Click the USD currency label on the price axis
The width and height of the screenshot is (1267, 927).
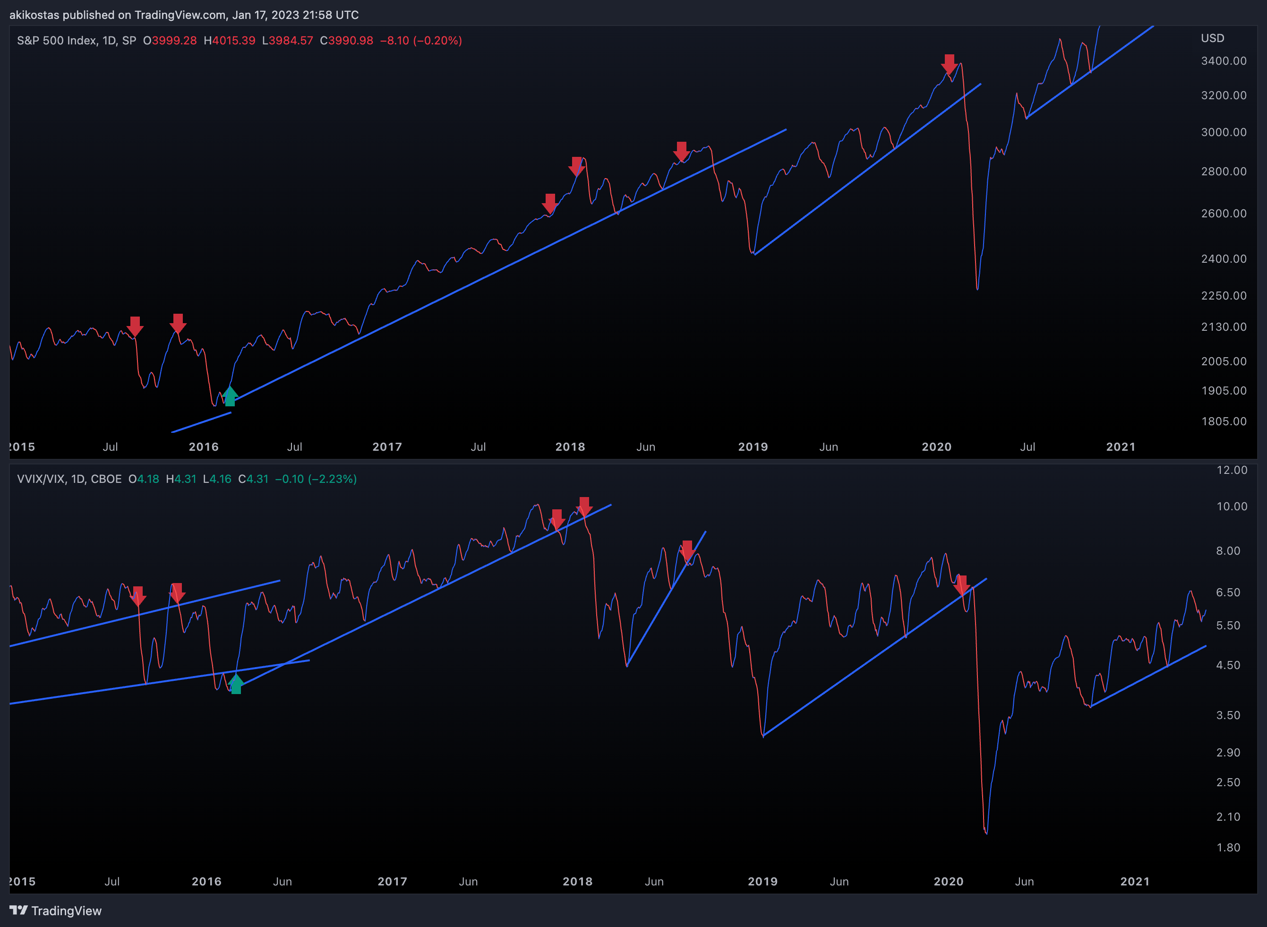1213,38
